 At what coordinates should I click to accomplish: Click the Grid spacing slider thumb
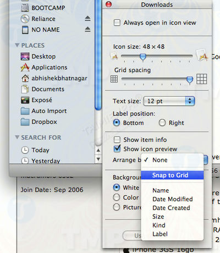pos(190,80)
